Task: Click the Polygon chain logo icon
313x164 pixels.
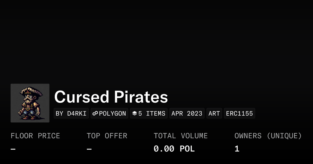Action: tap(95, 113)
